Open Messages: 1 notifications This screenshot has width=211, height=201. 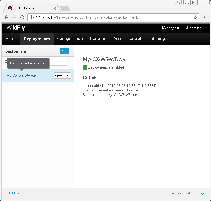[x=172, y=28]
